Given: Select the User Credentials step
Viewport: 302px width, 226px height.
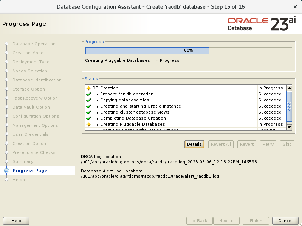Looking at the screenshot, I should pos(31,134).
